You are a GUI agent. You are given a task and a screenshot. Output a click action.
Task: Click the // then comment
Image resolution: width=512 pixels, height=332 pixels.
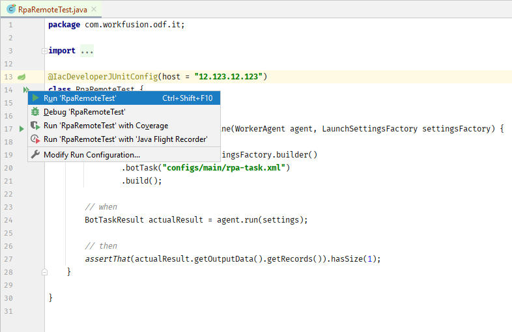pyautogui.click(x=101, y=246)
